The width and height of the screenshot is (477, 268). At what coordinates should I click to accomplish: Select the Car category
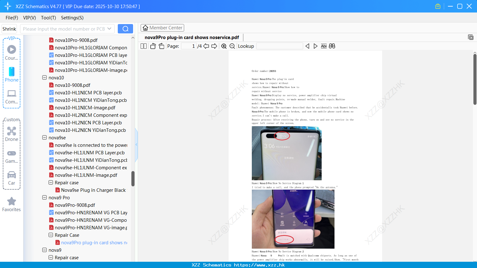pos(12,178)
